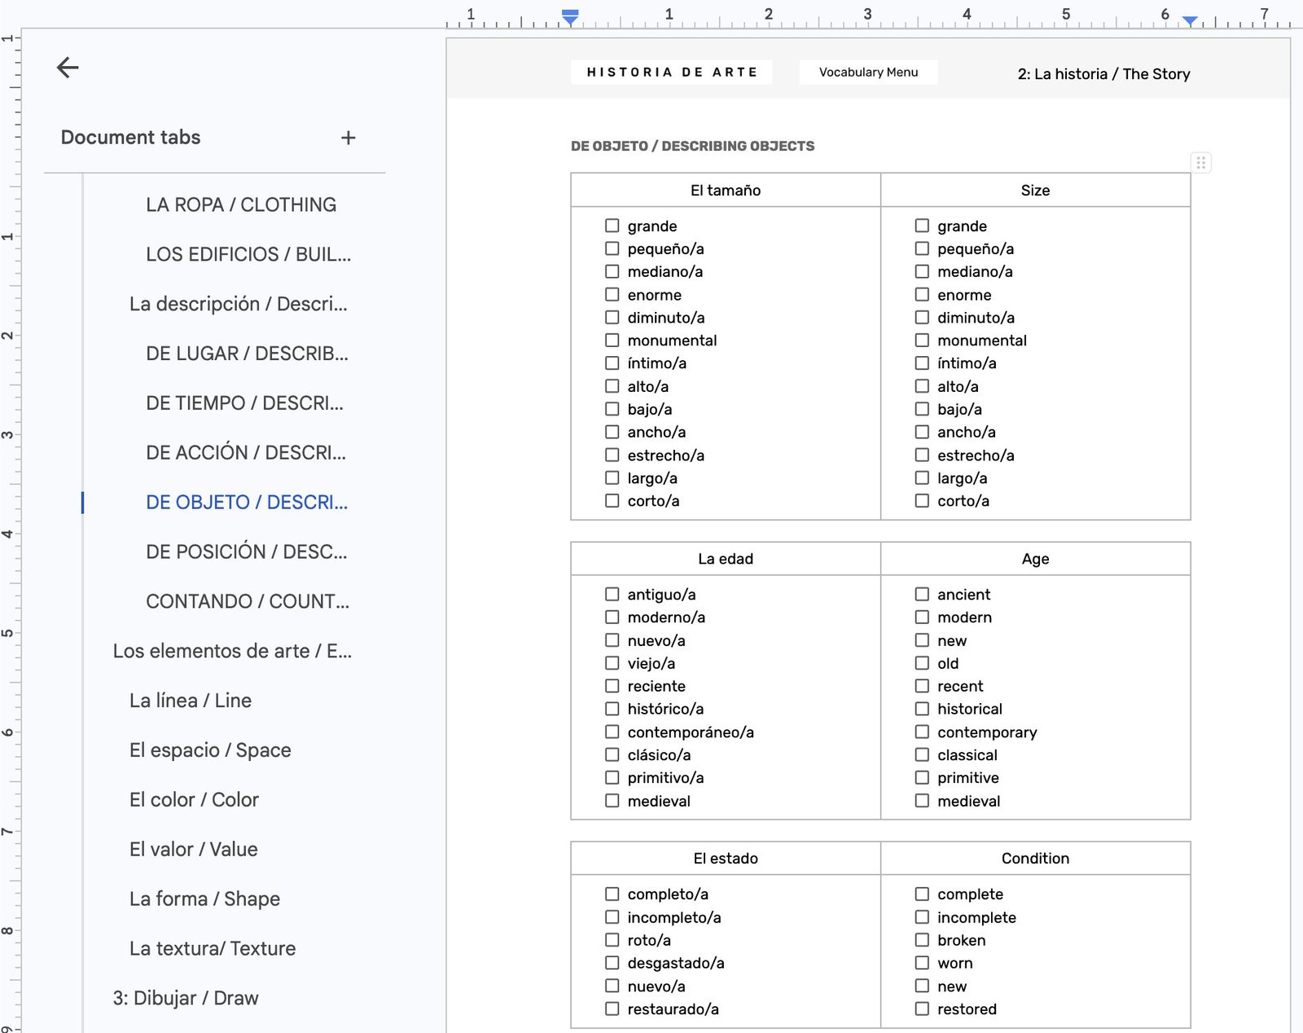The width and height of the screenshot is (1303, 1033).
Task: Check the 'histórico/a' checkbox
Action: tap(612, 710)
